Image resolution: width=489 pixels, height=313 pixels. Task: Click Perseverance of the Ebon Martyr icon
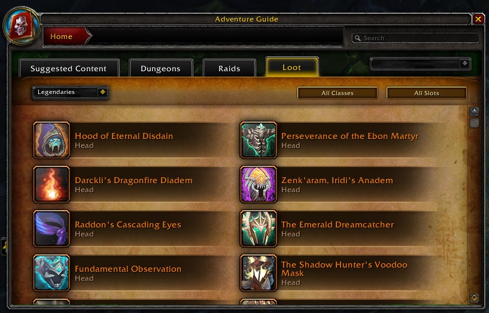(x=258, y=140)
